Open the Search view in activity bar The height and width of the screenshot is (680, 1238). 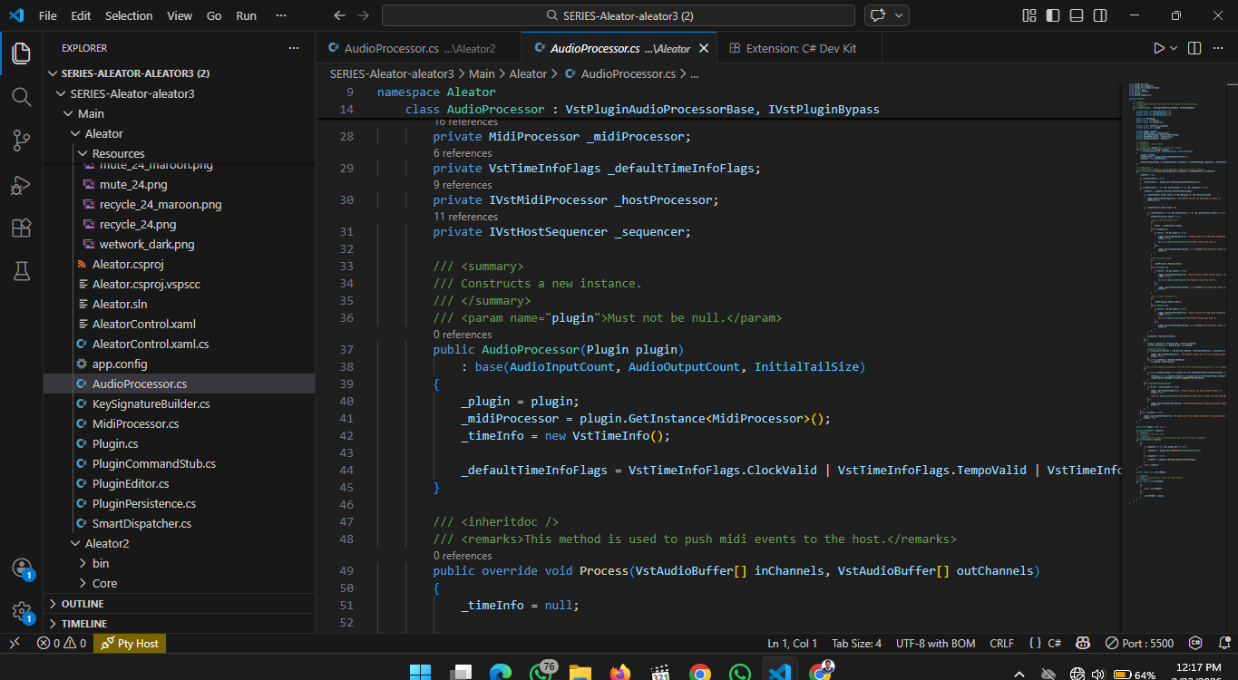22,96
